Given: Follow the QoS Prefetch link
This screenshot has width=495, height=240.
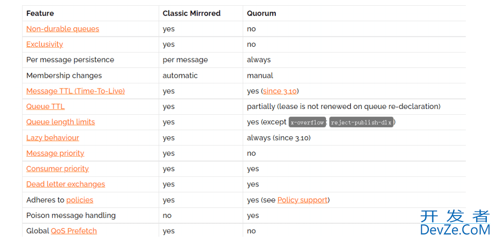Looking at the screenshot, I should pyautogui.click(x=74, y=231).
